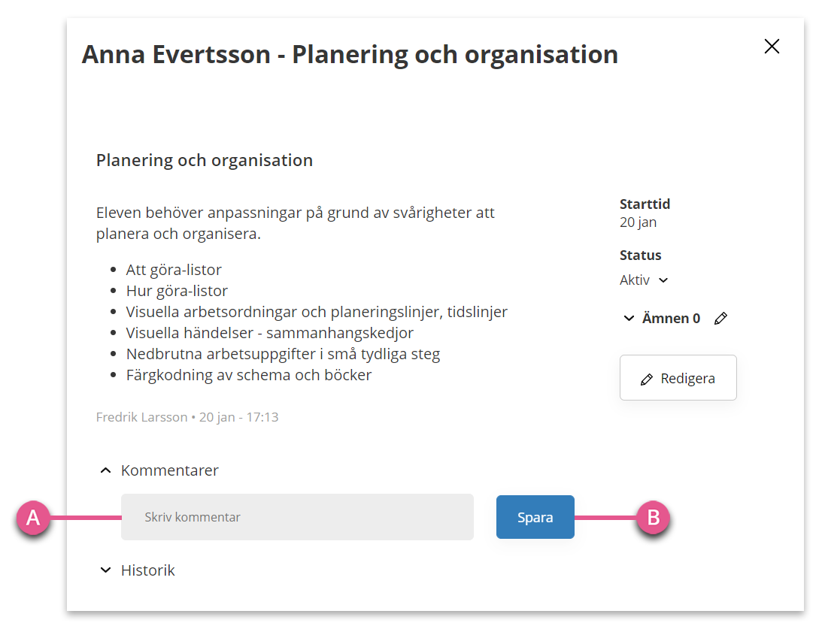Focus the Skriv kommentar input field
This screenshot has width=819, height=638.
tap(297, 517)
